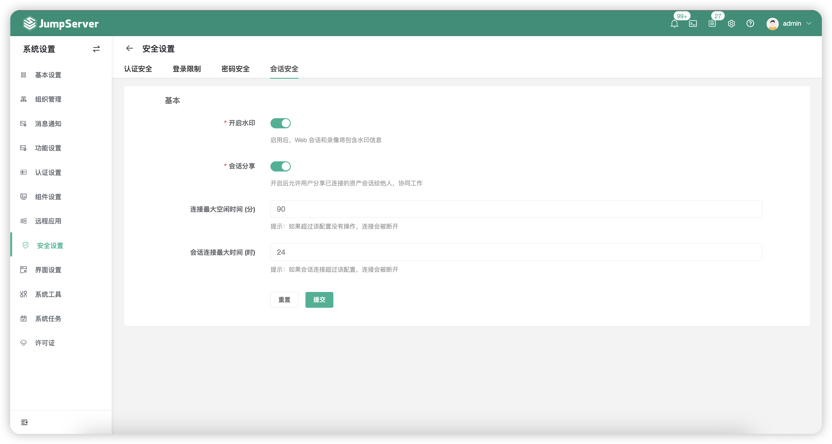Switch to the 认证安全 tab
The image size is (832, 444).
click(x=138, y=69)
